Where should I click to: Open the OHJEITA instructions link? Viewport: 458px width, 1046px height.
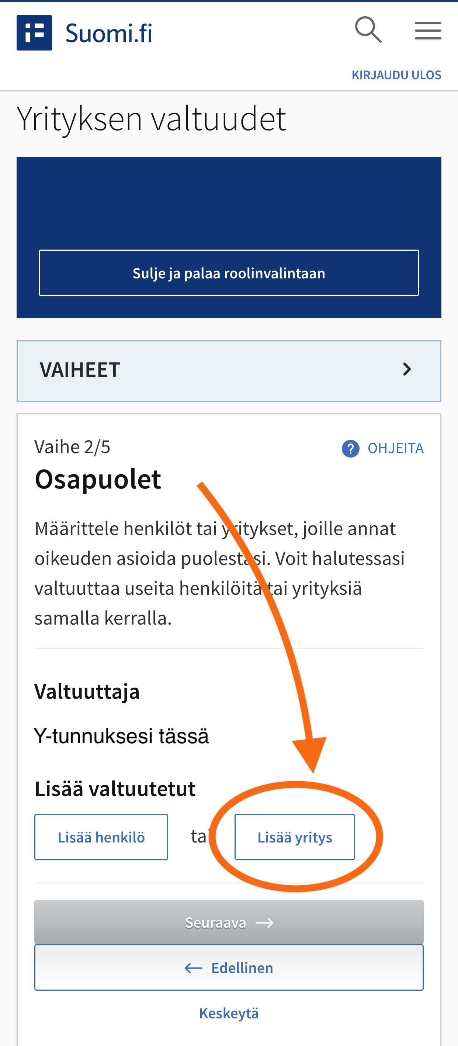pos(395,448)
